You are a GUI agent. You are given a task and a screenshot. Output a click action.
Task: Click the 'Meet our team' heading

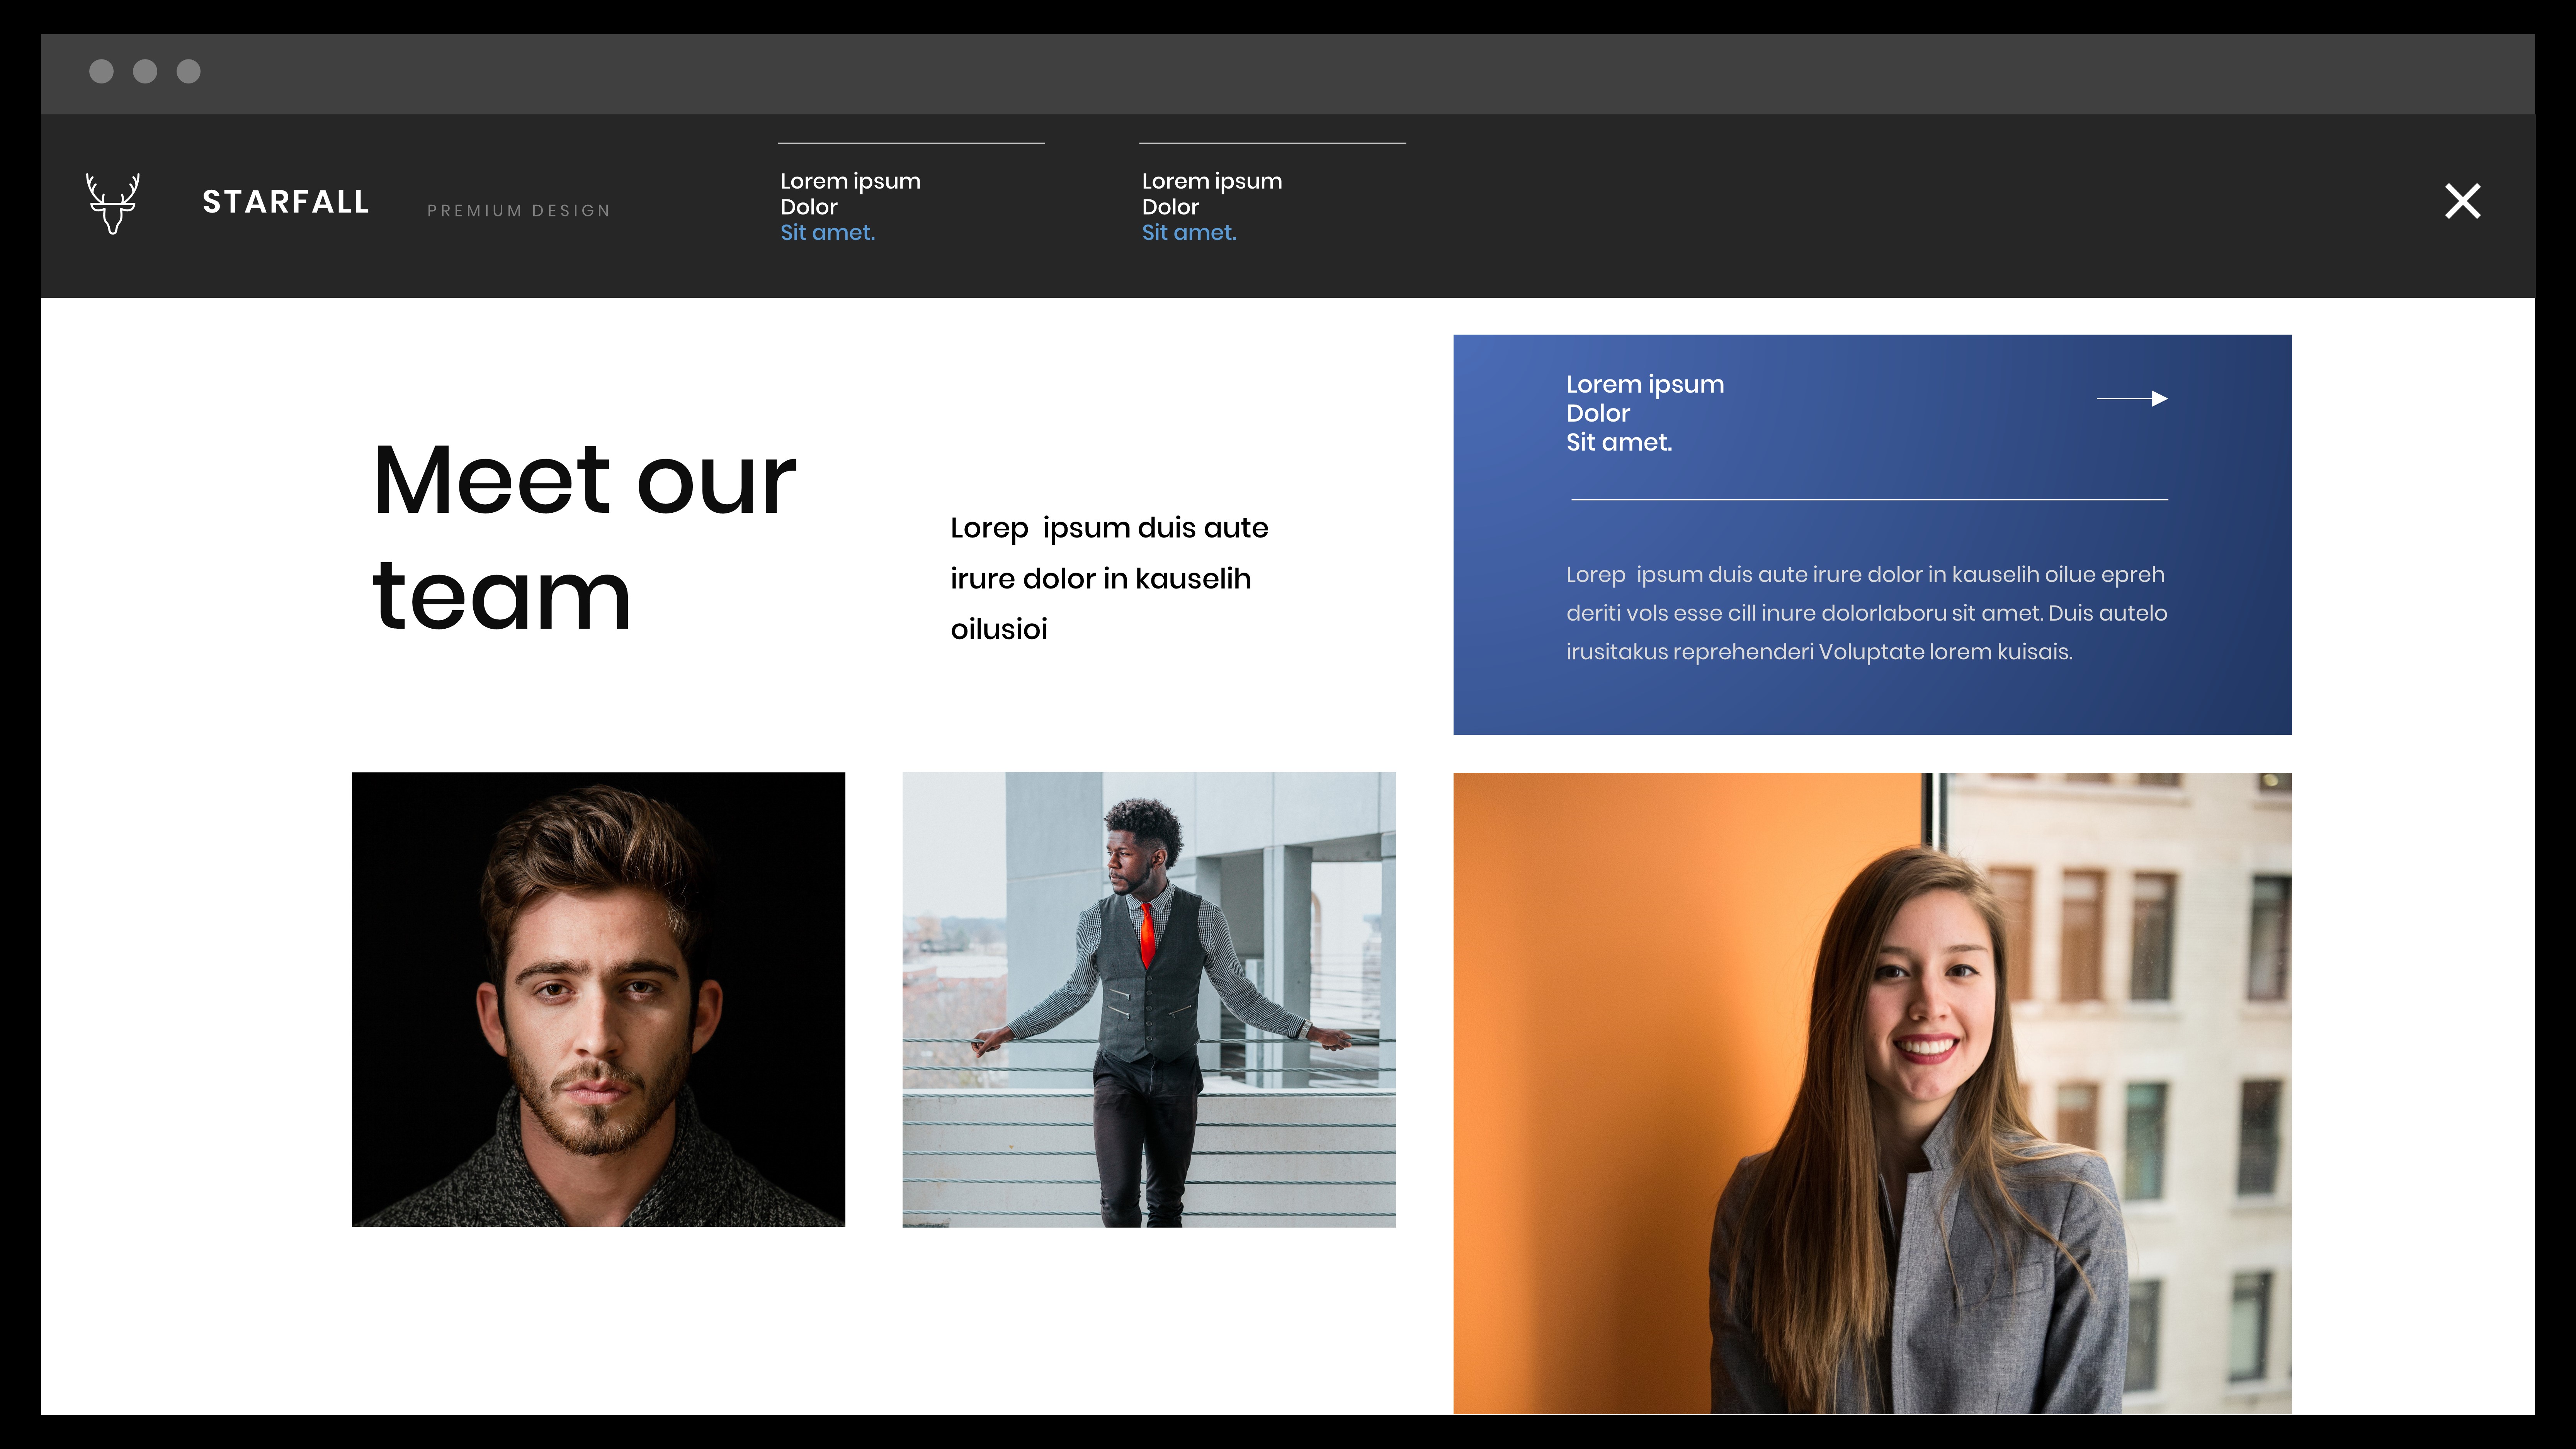click(583, 537)
